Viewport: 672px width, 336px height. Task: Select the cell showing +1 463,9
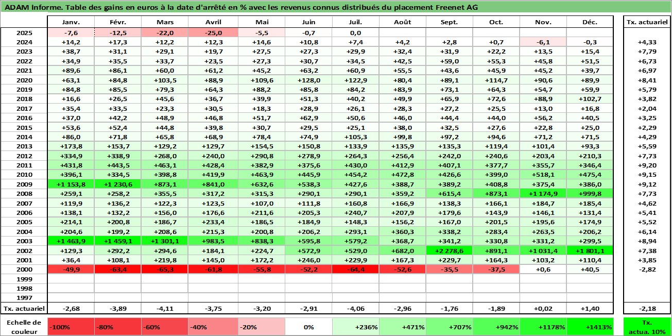pyautogui.click(x=71, y=241)
